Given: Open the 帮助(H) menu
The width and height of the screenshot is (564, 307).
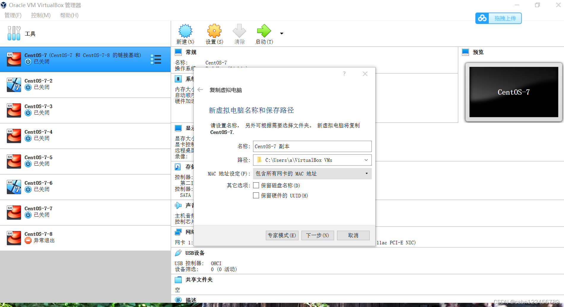Looking at the screenshot, I should (x=69, y=15).
